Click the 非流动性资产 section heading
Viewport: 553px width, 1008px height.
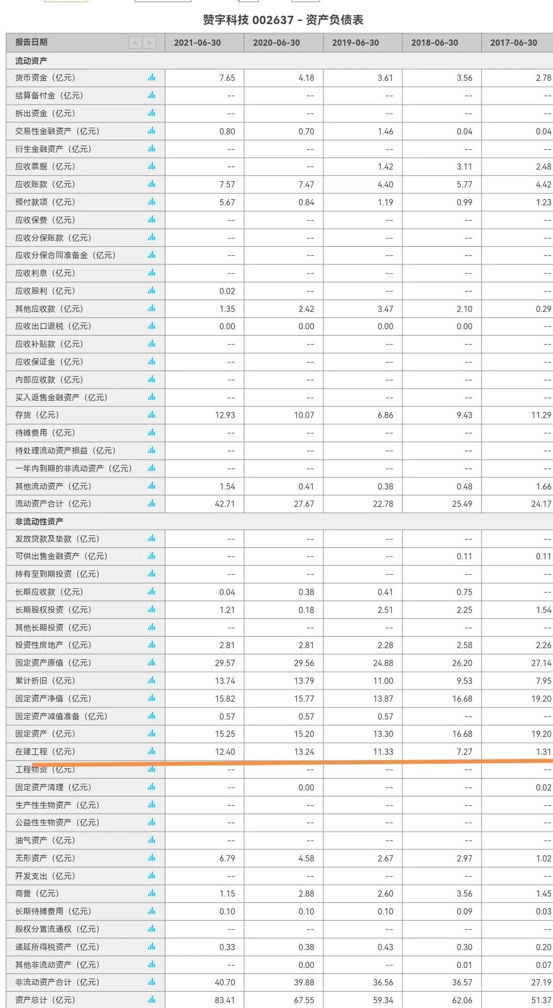pos(39,521)
